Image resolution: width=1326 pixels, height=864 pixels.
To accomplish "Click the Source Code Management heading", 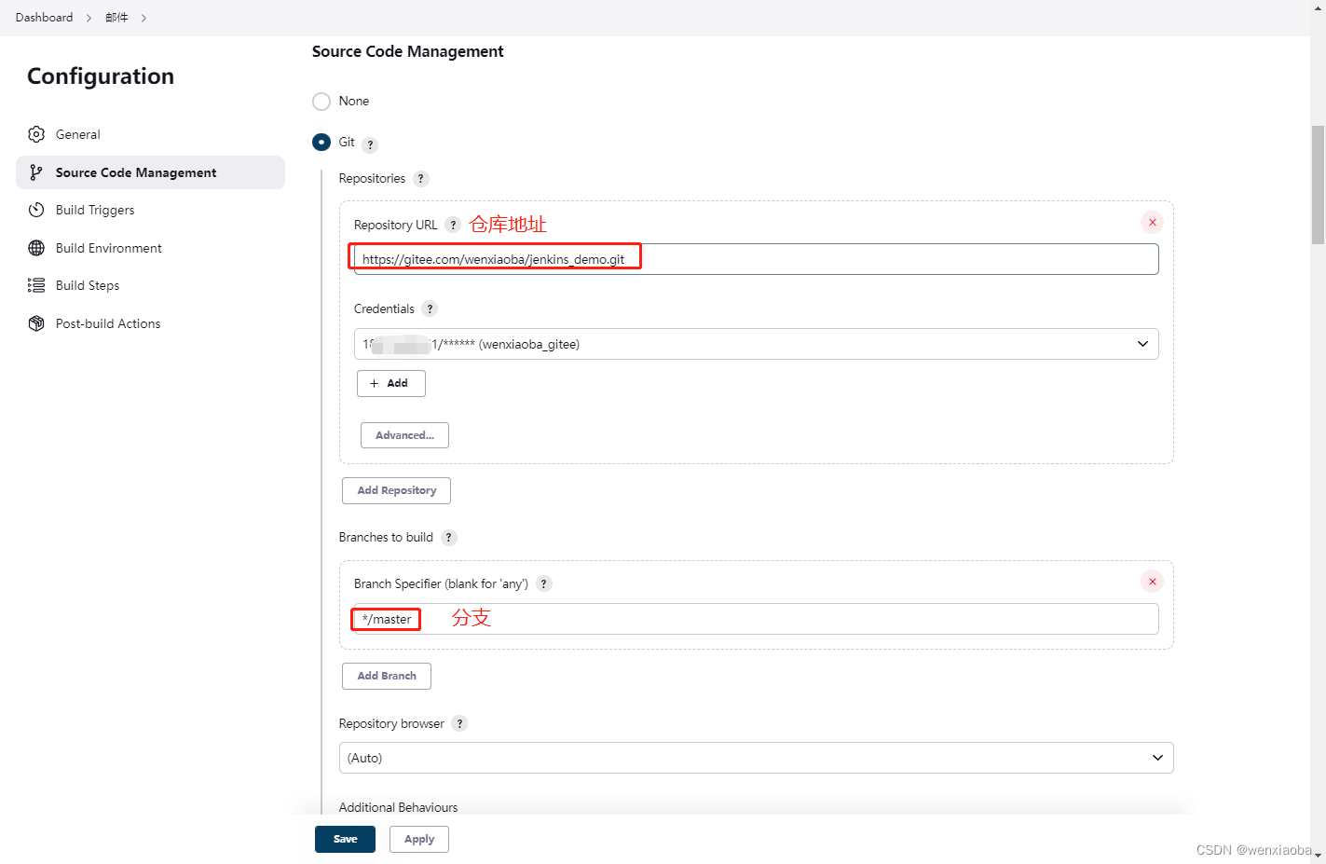I will 407,51.
